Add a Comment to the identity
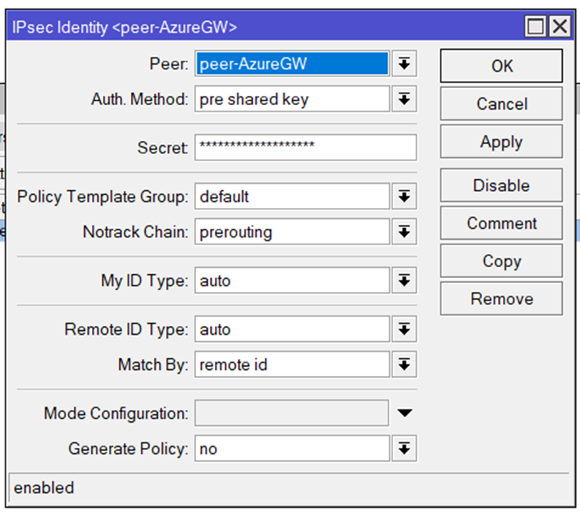The width and height of the screenshot is (580, 514). [x=501, y=224]
